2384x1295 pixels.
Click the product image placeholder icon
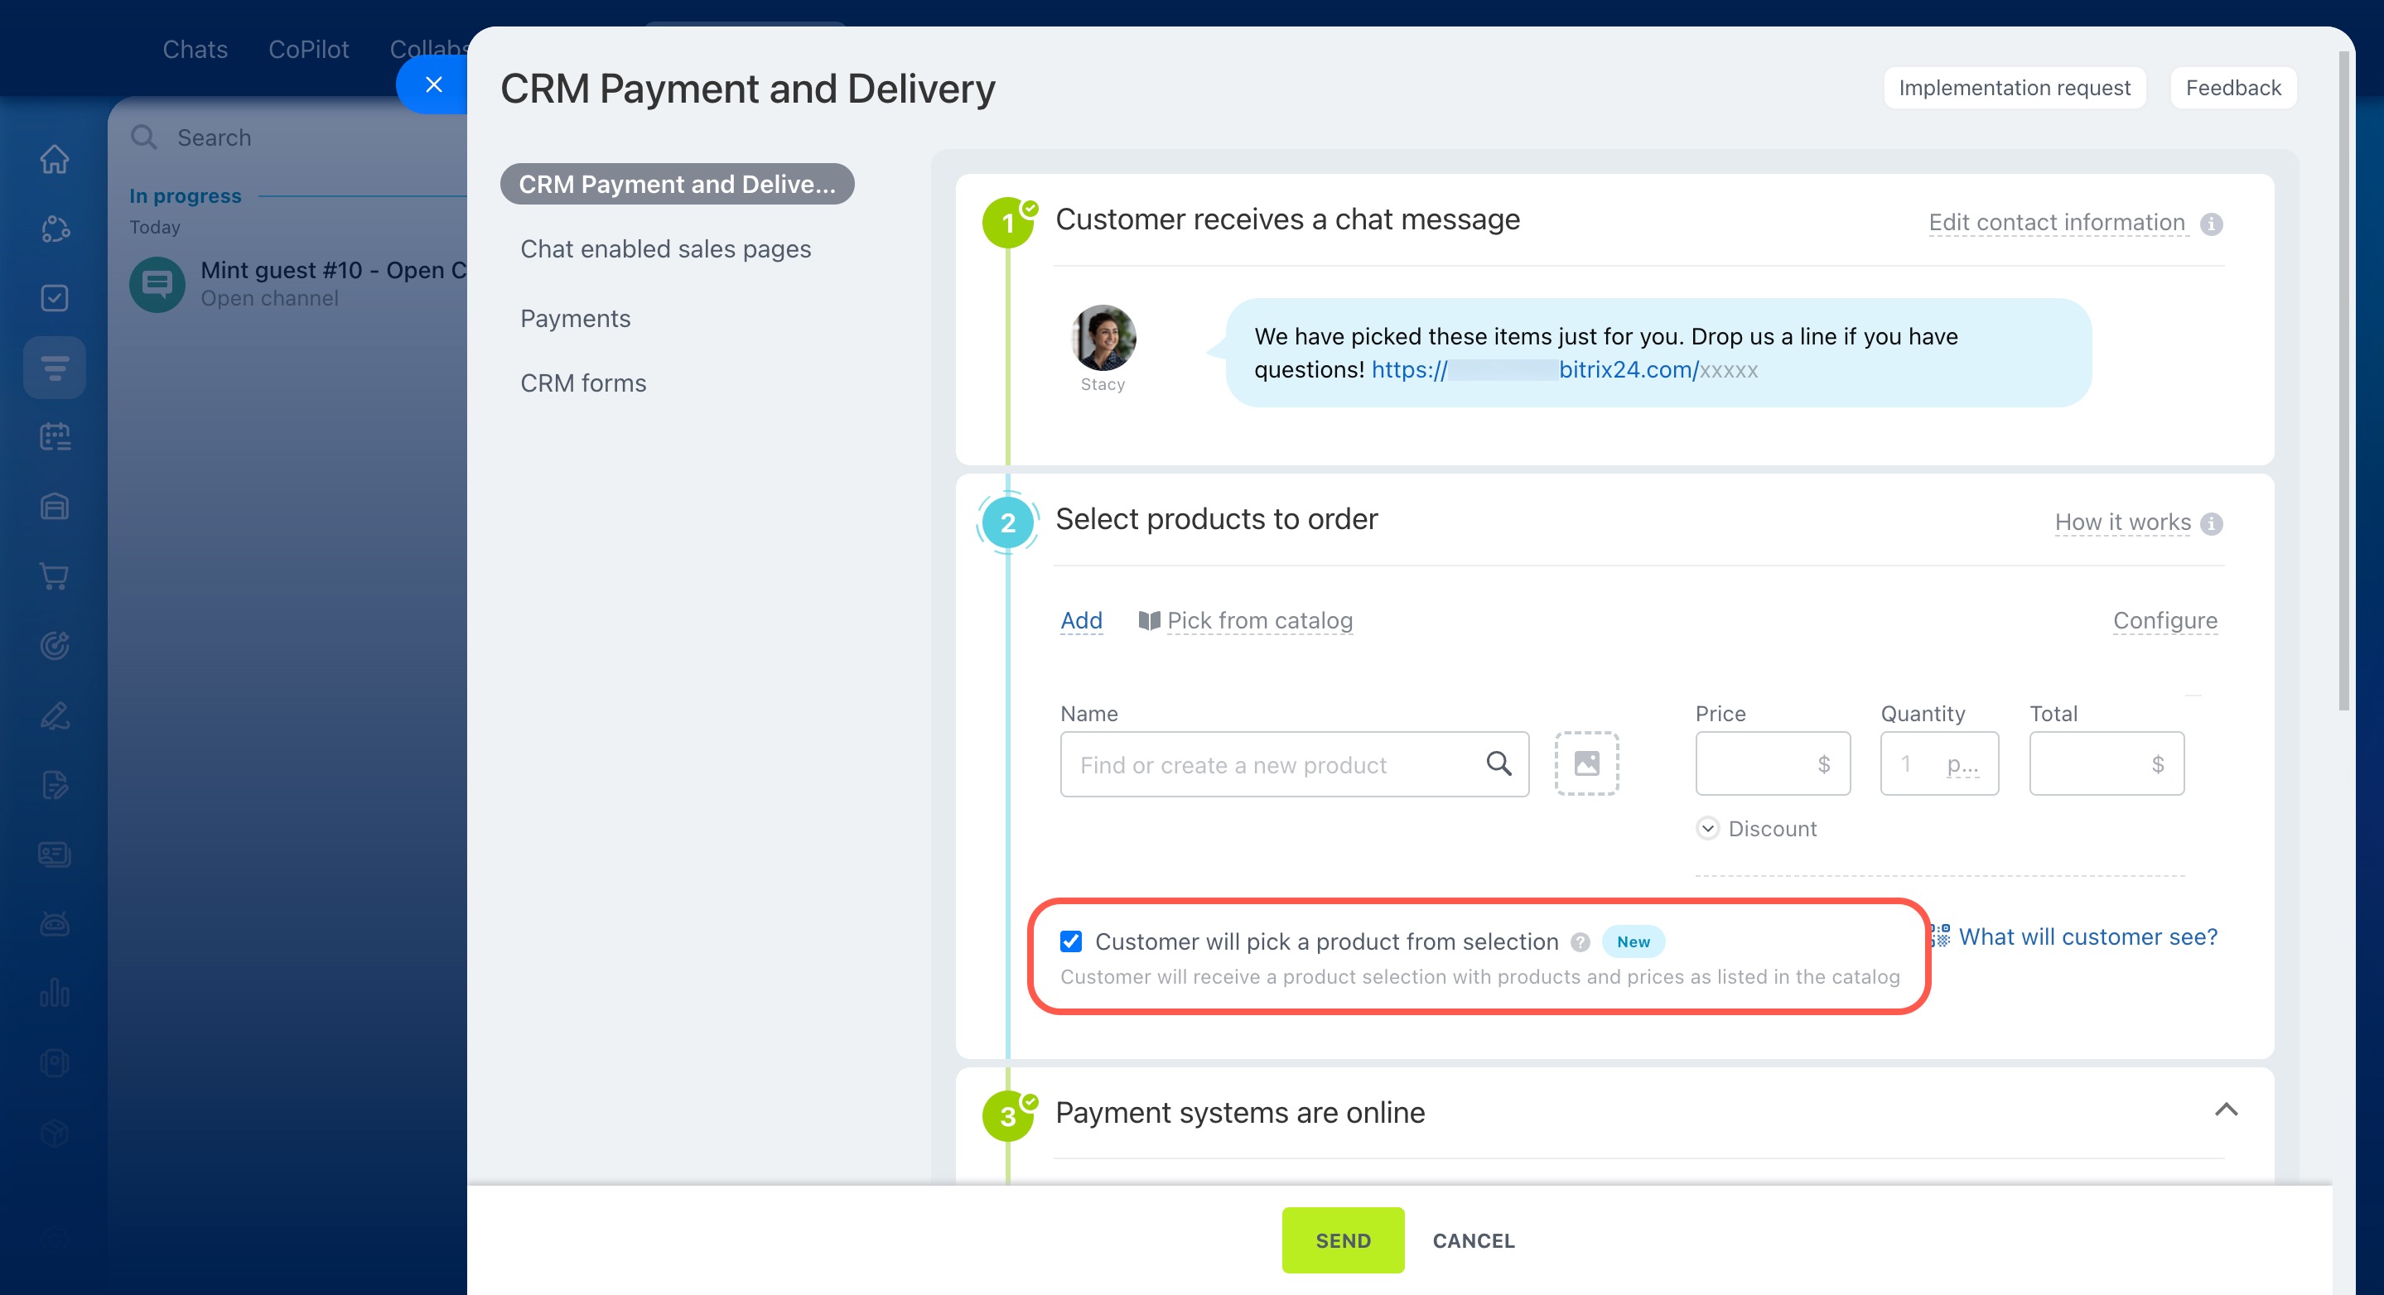1586,764
